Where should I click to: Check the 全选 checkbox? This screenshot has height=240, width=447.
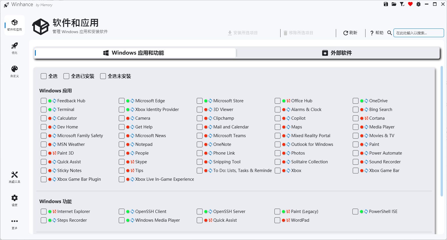tap(44, 76)
